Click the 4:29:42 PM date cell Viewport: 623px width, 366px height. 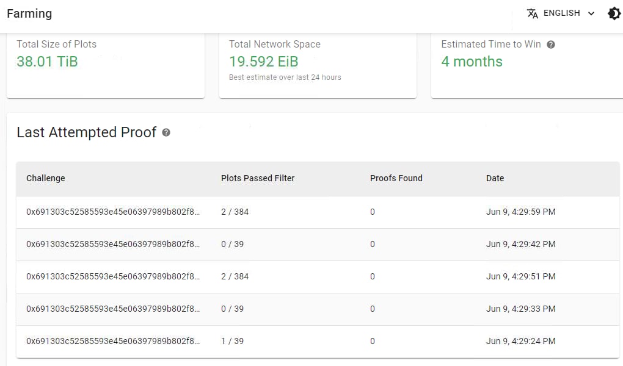pos(520,244)
